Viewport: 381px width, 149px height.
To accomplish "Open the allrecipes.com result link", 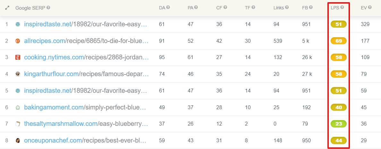I will (86, 41).
